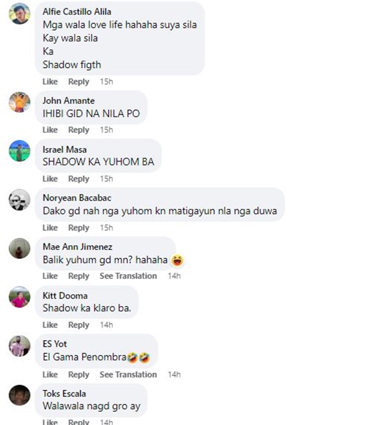Reply to Kitt Dooma's comment
This screenshot has height=425, width=378.
coord(79,325)
